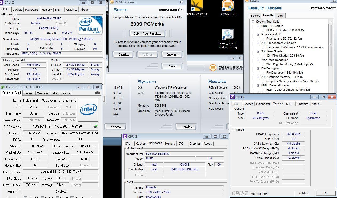Click the FUJITSU SIEMENS manufacturer field
This screenshot has height=198, width=337.
pos(184,154)
